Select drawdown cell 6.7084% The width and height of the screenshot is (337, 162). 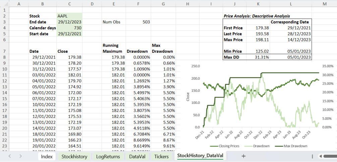tap(138, 134)
